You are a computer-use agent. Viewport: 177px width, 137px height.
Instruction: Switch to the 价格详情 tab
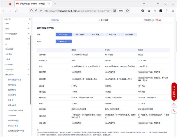pos(55,20)
